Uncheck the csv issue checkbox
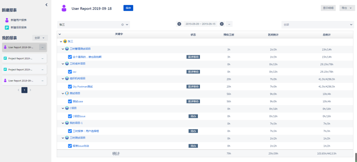The height and width of the screenshot is (162, 357). pos(70,72)
